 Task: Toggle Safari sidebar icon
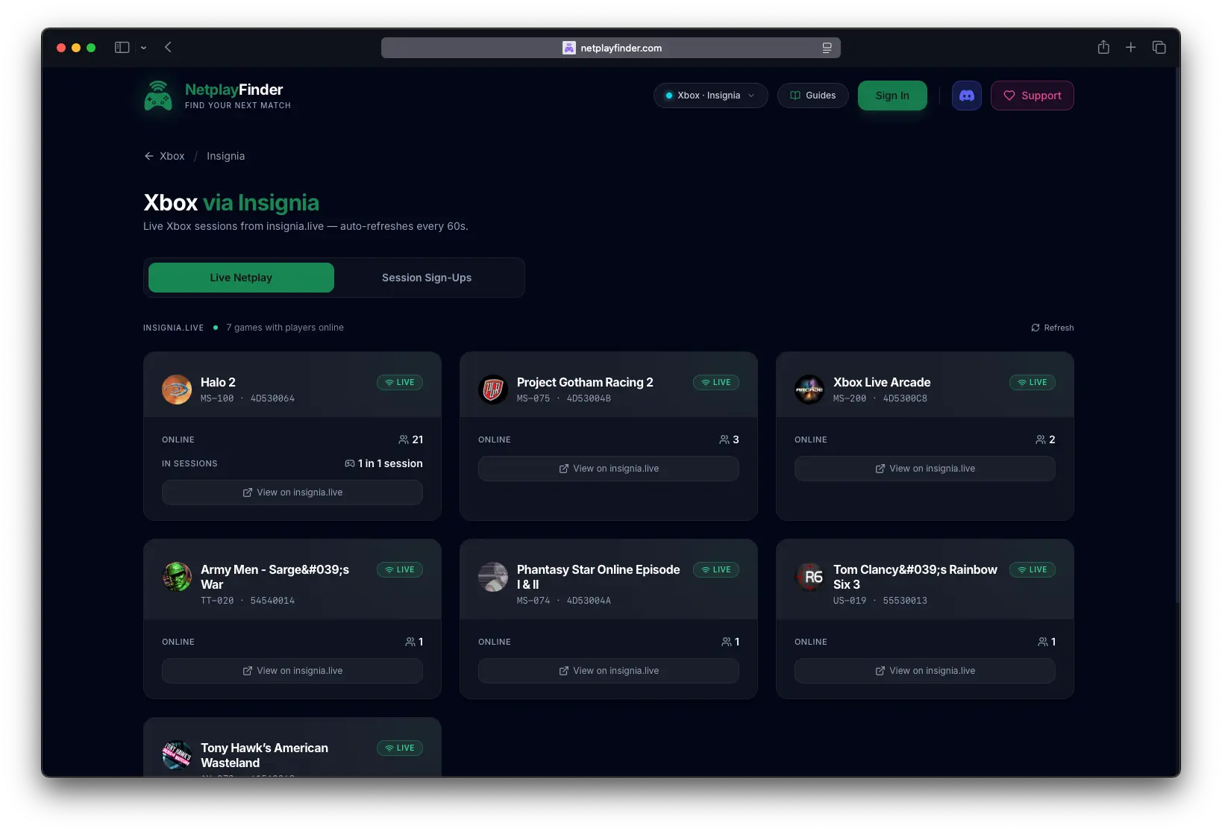point(122,48)
